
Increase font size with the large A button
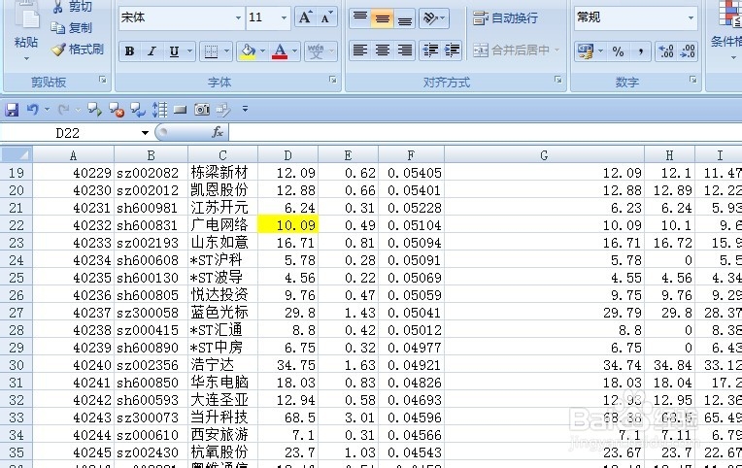click(305, 18)
